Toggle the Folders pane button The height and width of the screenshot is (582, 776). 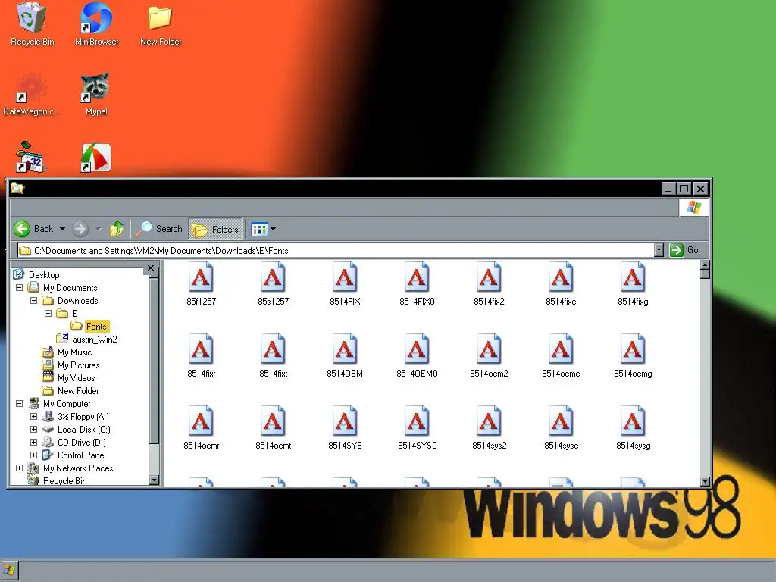click(216, 229)
